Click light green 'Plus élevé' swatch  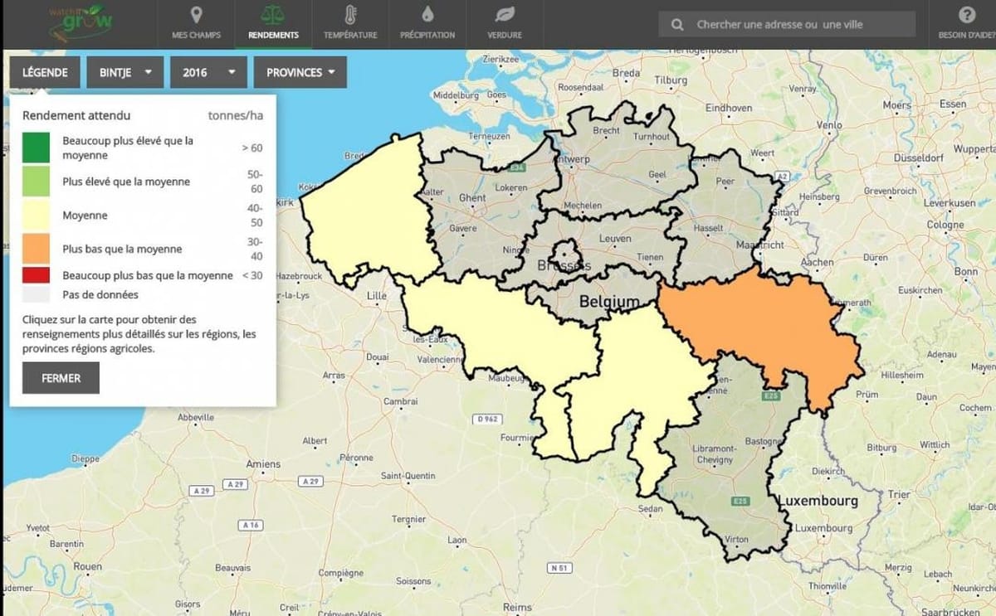click(x=36, y=182)
